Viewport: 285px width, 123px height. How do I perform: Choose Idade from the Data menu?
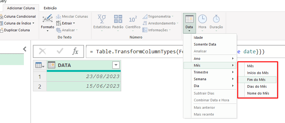click(x=210, y=37)
